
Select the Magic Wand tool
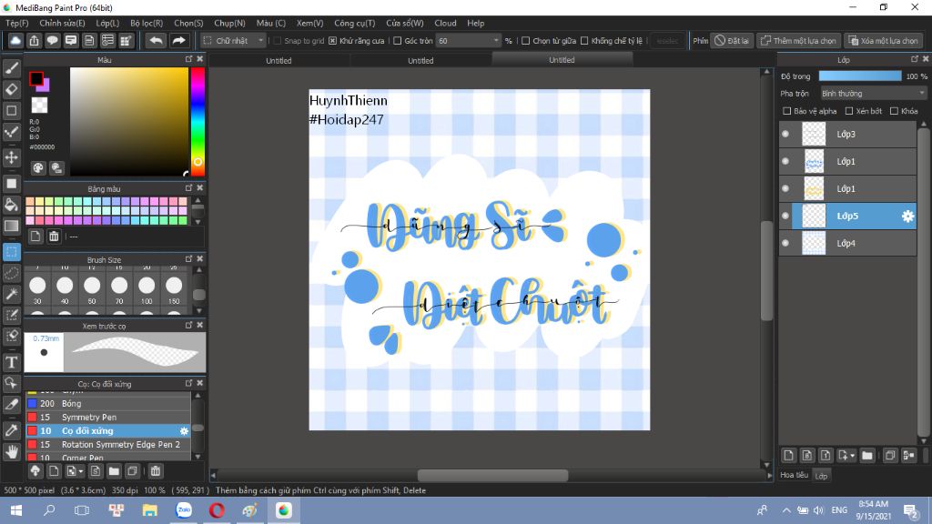pos(11,294)
